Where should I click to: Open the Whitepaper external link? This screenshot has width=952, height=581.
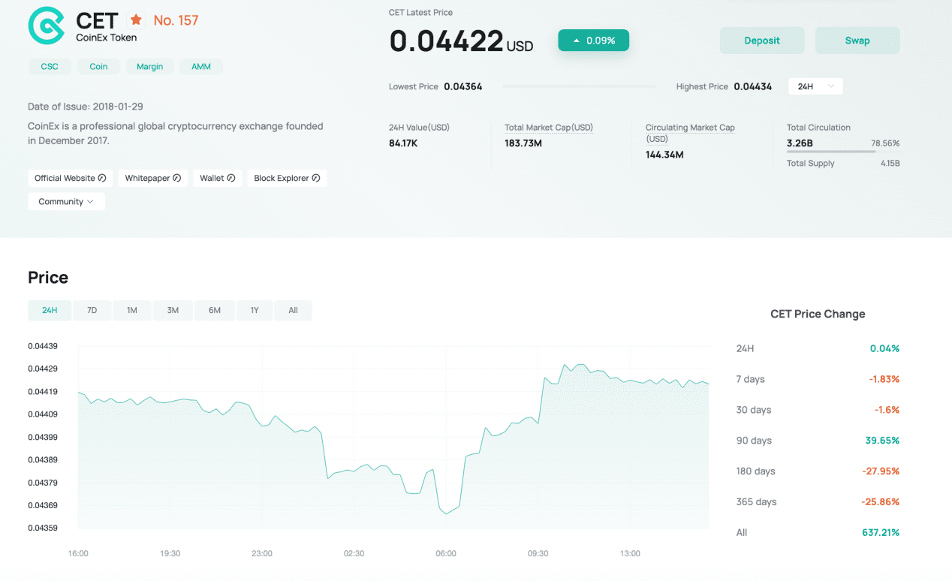click(152, 178)
